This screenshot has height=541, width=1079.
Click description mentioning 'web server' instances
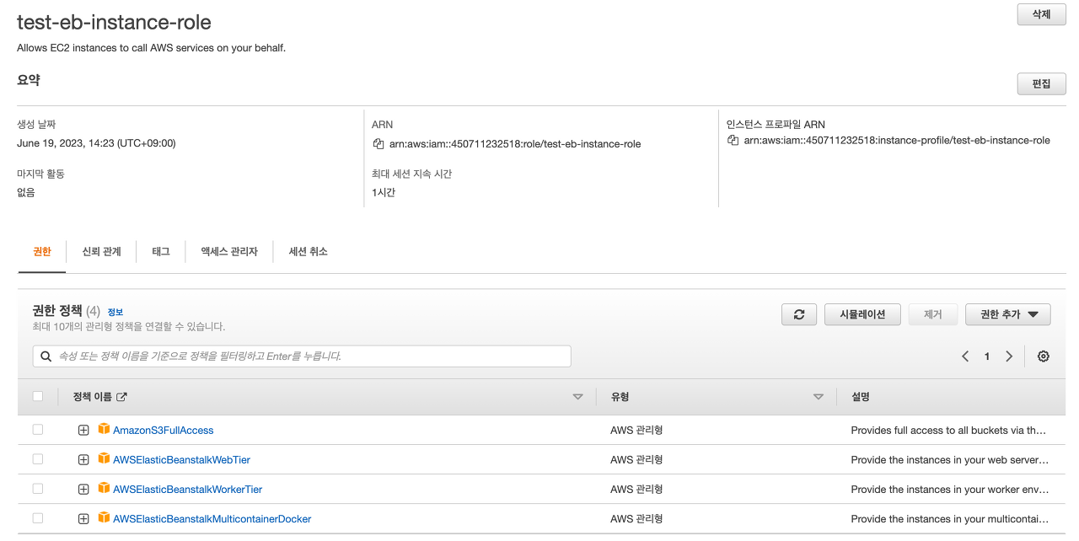click(950, 459)
